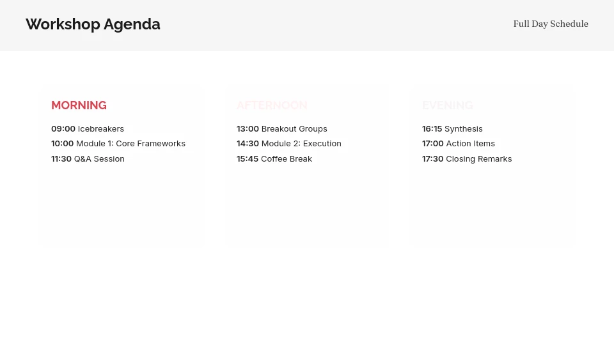Screen dimensions: 614x345
Task: Click the 15:45 Coffee Break entry
Action: click(x=274, y=159)
